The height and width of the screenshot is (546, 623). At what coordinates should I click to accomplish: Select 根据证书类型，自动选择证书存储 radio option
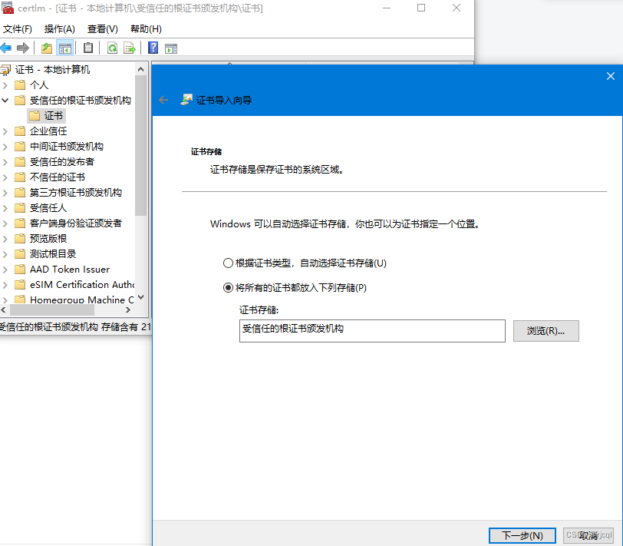click(229, 263)
